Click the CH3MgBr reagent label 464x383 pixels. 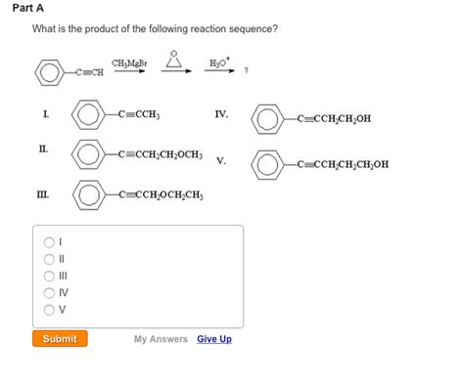tap(129, 63)
